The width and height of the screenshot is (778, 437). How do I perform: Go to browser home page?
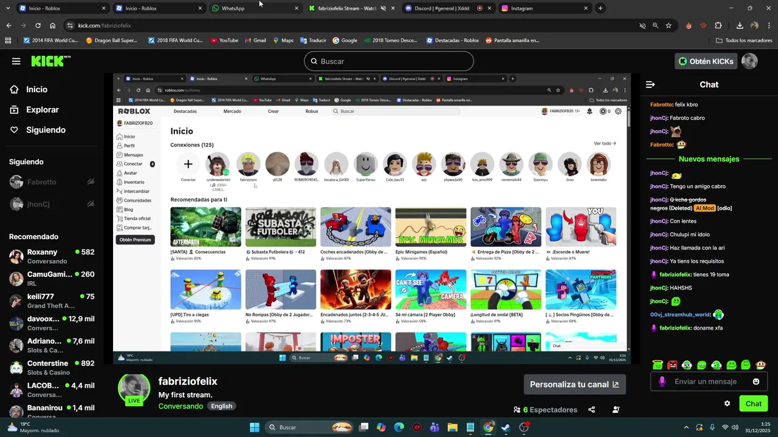tap(53, 25)
